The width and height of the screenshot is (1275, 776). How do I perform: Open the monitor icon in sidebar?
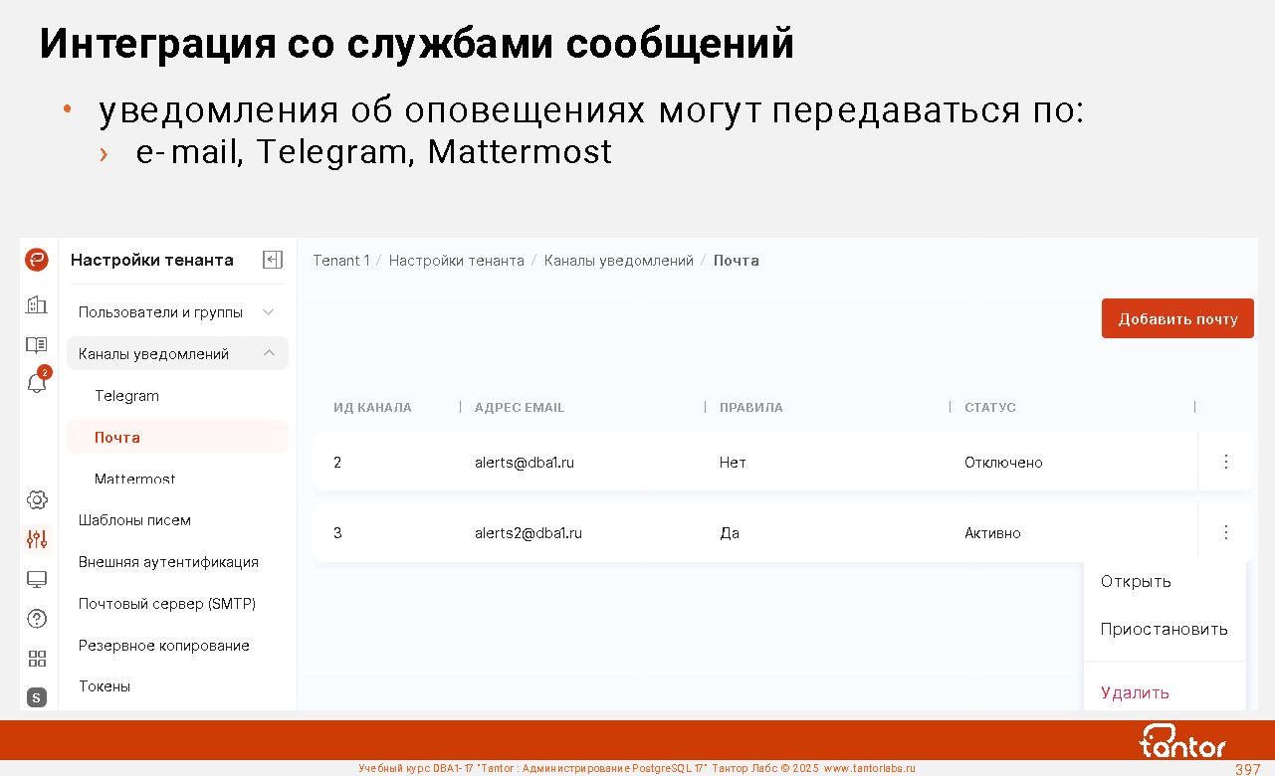[37, 579]
